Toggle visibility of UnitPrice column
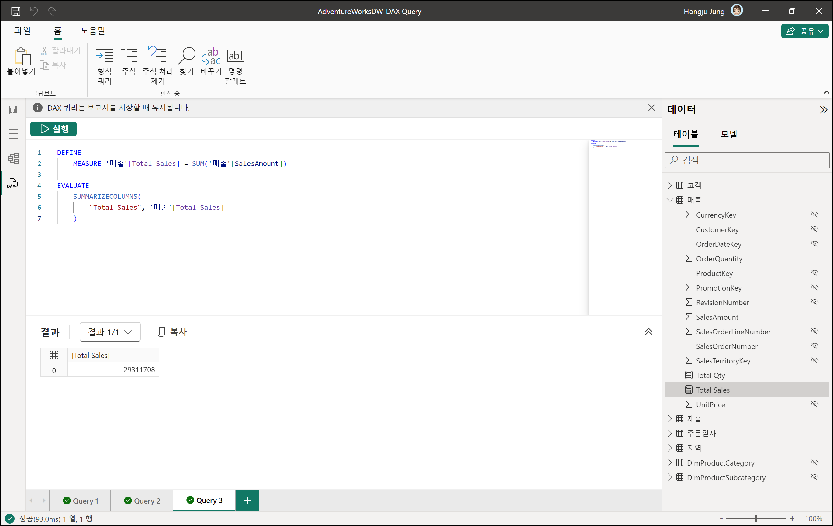Screen dimensions: 833x526 (815, 404)
